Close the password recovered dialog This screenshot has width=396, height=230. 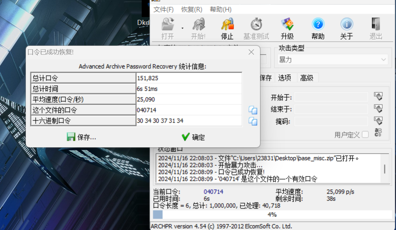(x=251, y=52)
